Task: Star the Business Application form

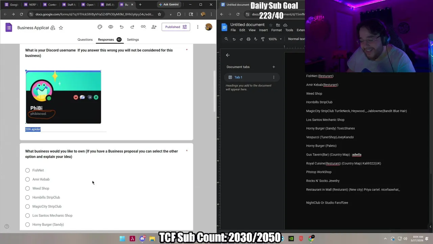Action: pyautogui.click(x=61, y=28)
